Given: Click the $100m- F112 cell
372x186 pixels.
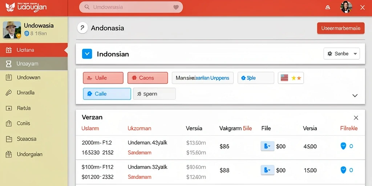Looking at the screenshot, I should (x=97, y=167).
